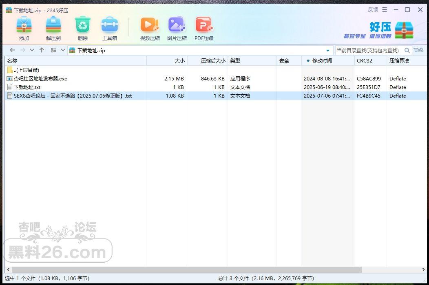
Task: Sort by the 修改时间 column header
Action: [x=328, y=60]
